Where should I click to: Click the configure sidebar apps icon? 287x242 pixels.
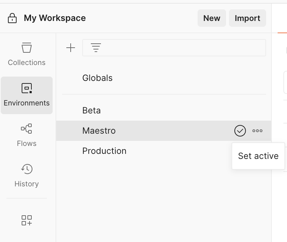pos(27,220)
